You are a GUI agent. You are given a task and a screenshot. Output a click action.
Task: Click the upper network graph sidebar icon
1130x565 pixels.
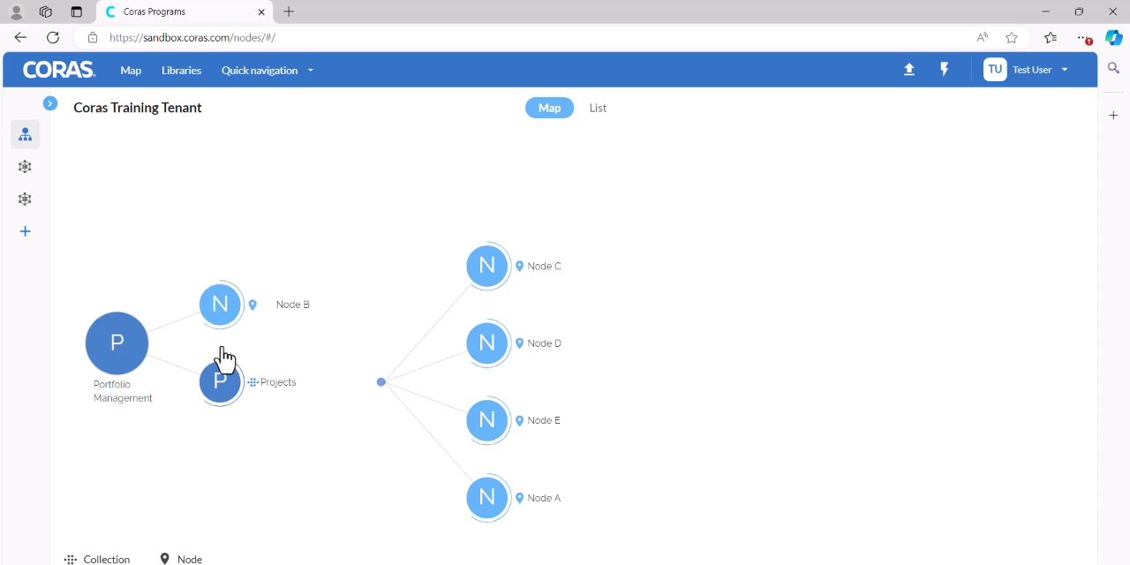tap(26, 167)
